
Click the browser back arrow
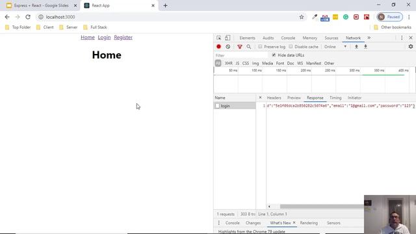point(7,17)
